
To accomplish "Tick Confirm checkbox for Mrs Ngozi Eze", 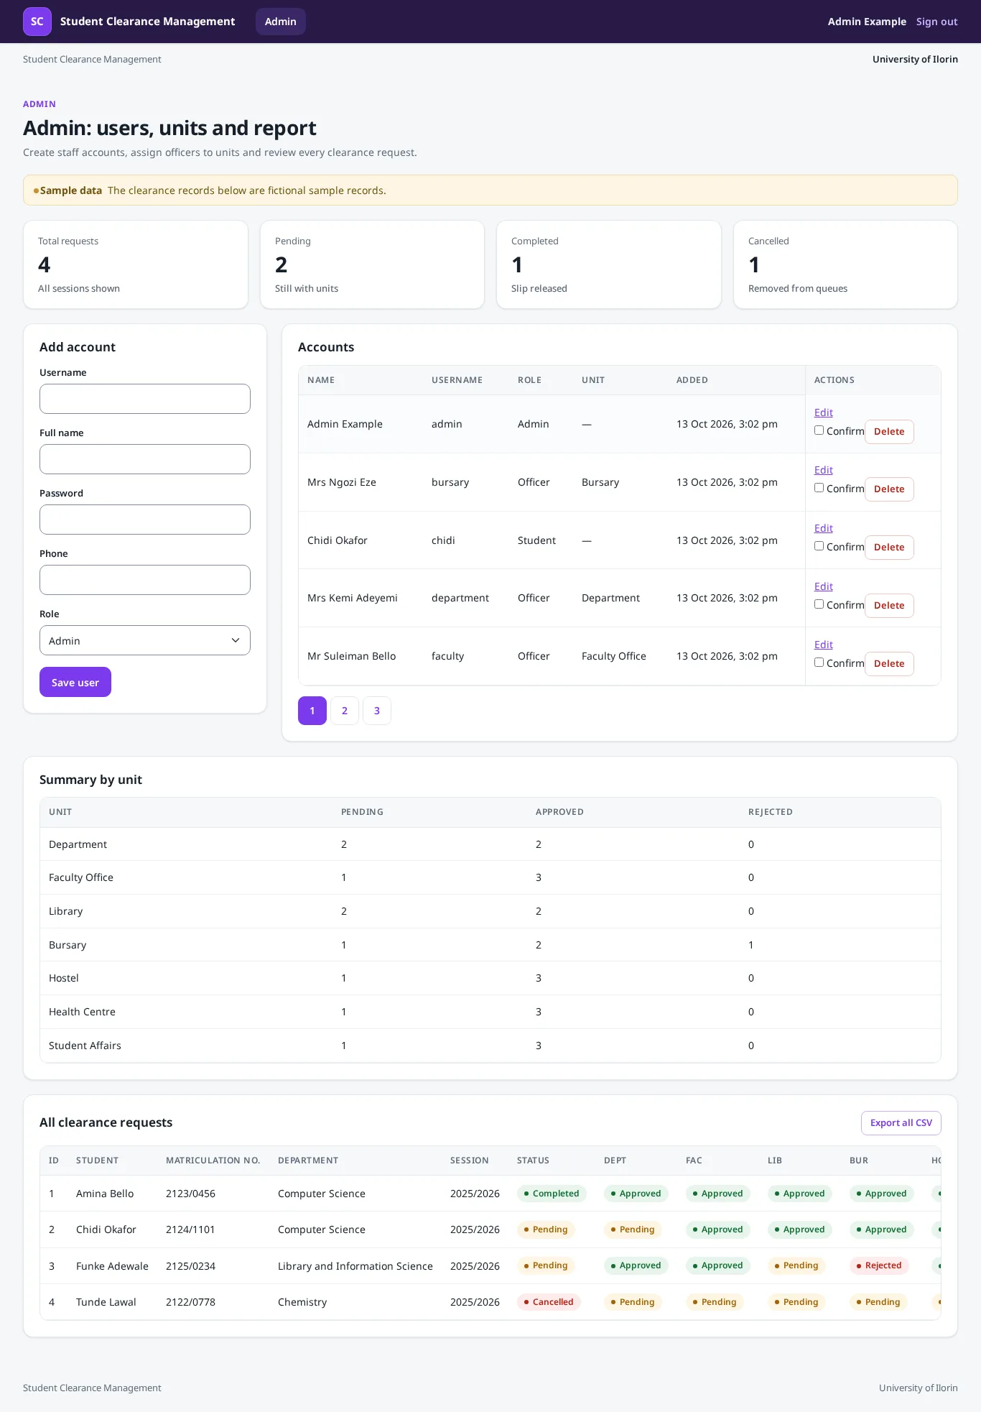I will tap(819, 488).
